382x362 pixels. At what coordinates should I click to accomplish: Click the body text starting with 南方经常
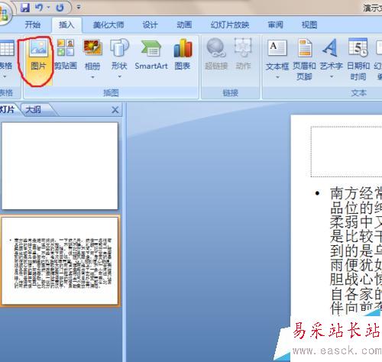(x=356, y=251)
